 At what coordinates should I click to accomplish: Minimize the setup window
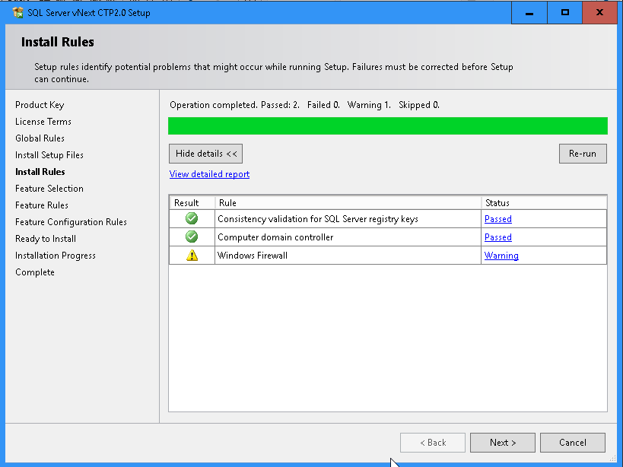point(529,13)
